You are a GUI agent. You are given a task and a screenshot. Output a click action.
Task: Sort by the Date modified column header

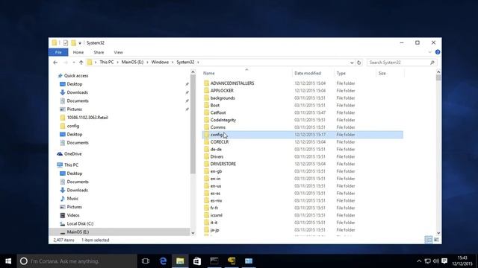coord(308,73)
